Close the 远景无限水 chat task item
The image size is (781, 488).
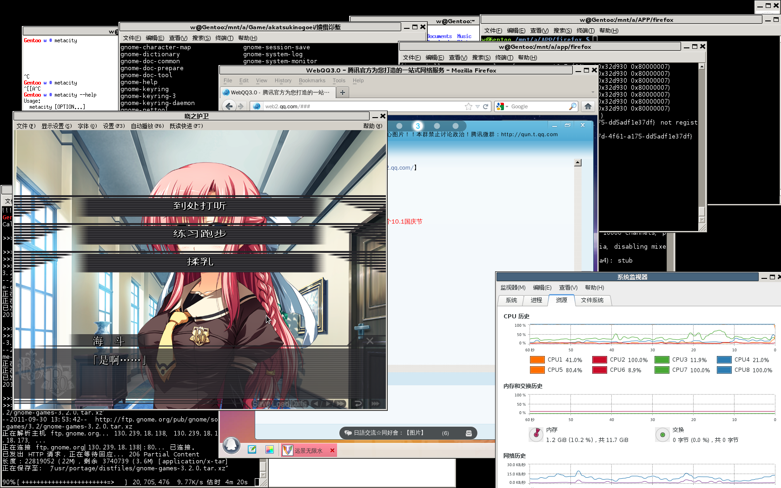pos(332,450)
